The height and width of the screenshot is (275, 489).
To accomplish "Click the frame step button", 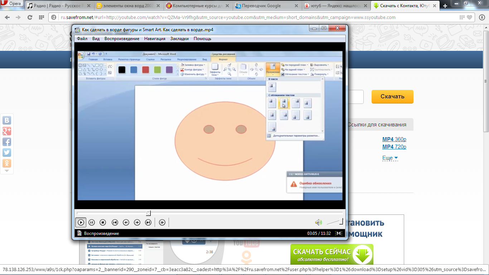I will (162, 222).
